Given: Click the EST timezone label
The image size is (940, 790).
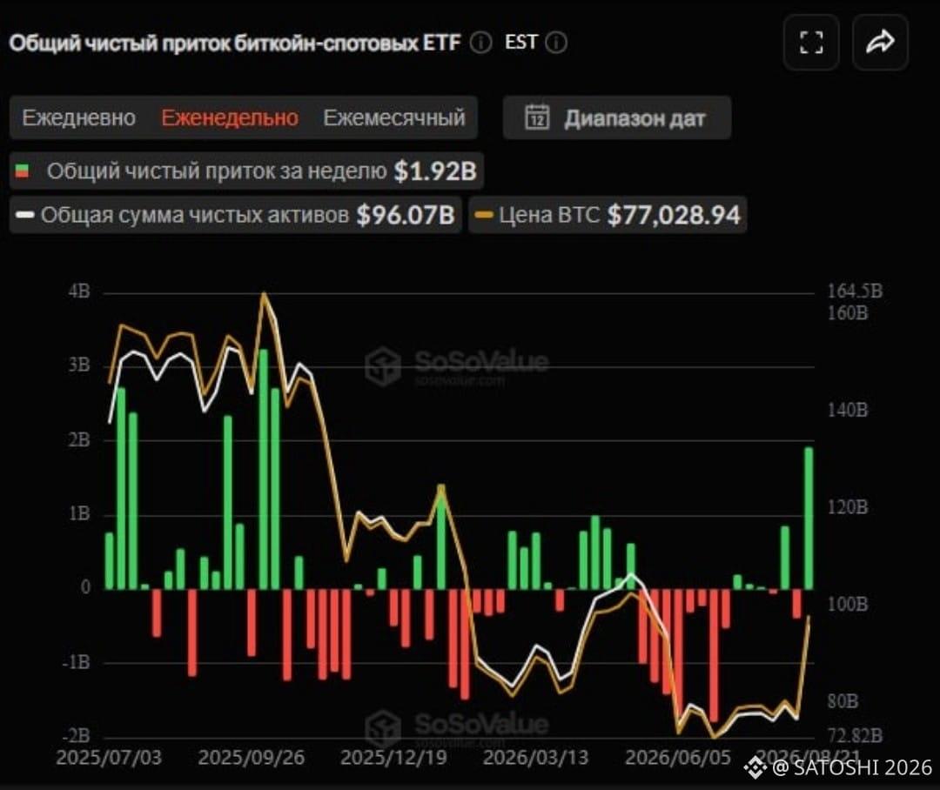Looking at the screenshot, I should 521,42.
